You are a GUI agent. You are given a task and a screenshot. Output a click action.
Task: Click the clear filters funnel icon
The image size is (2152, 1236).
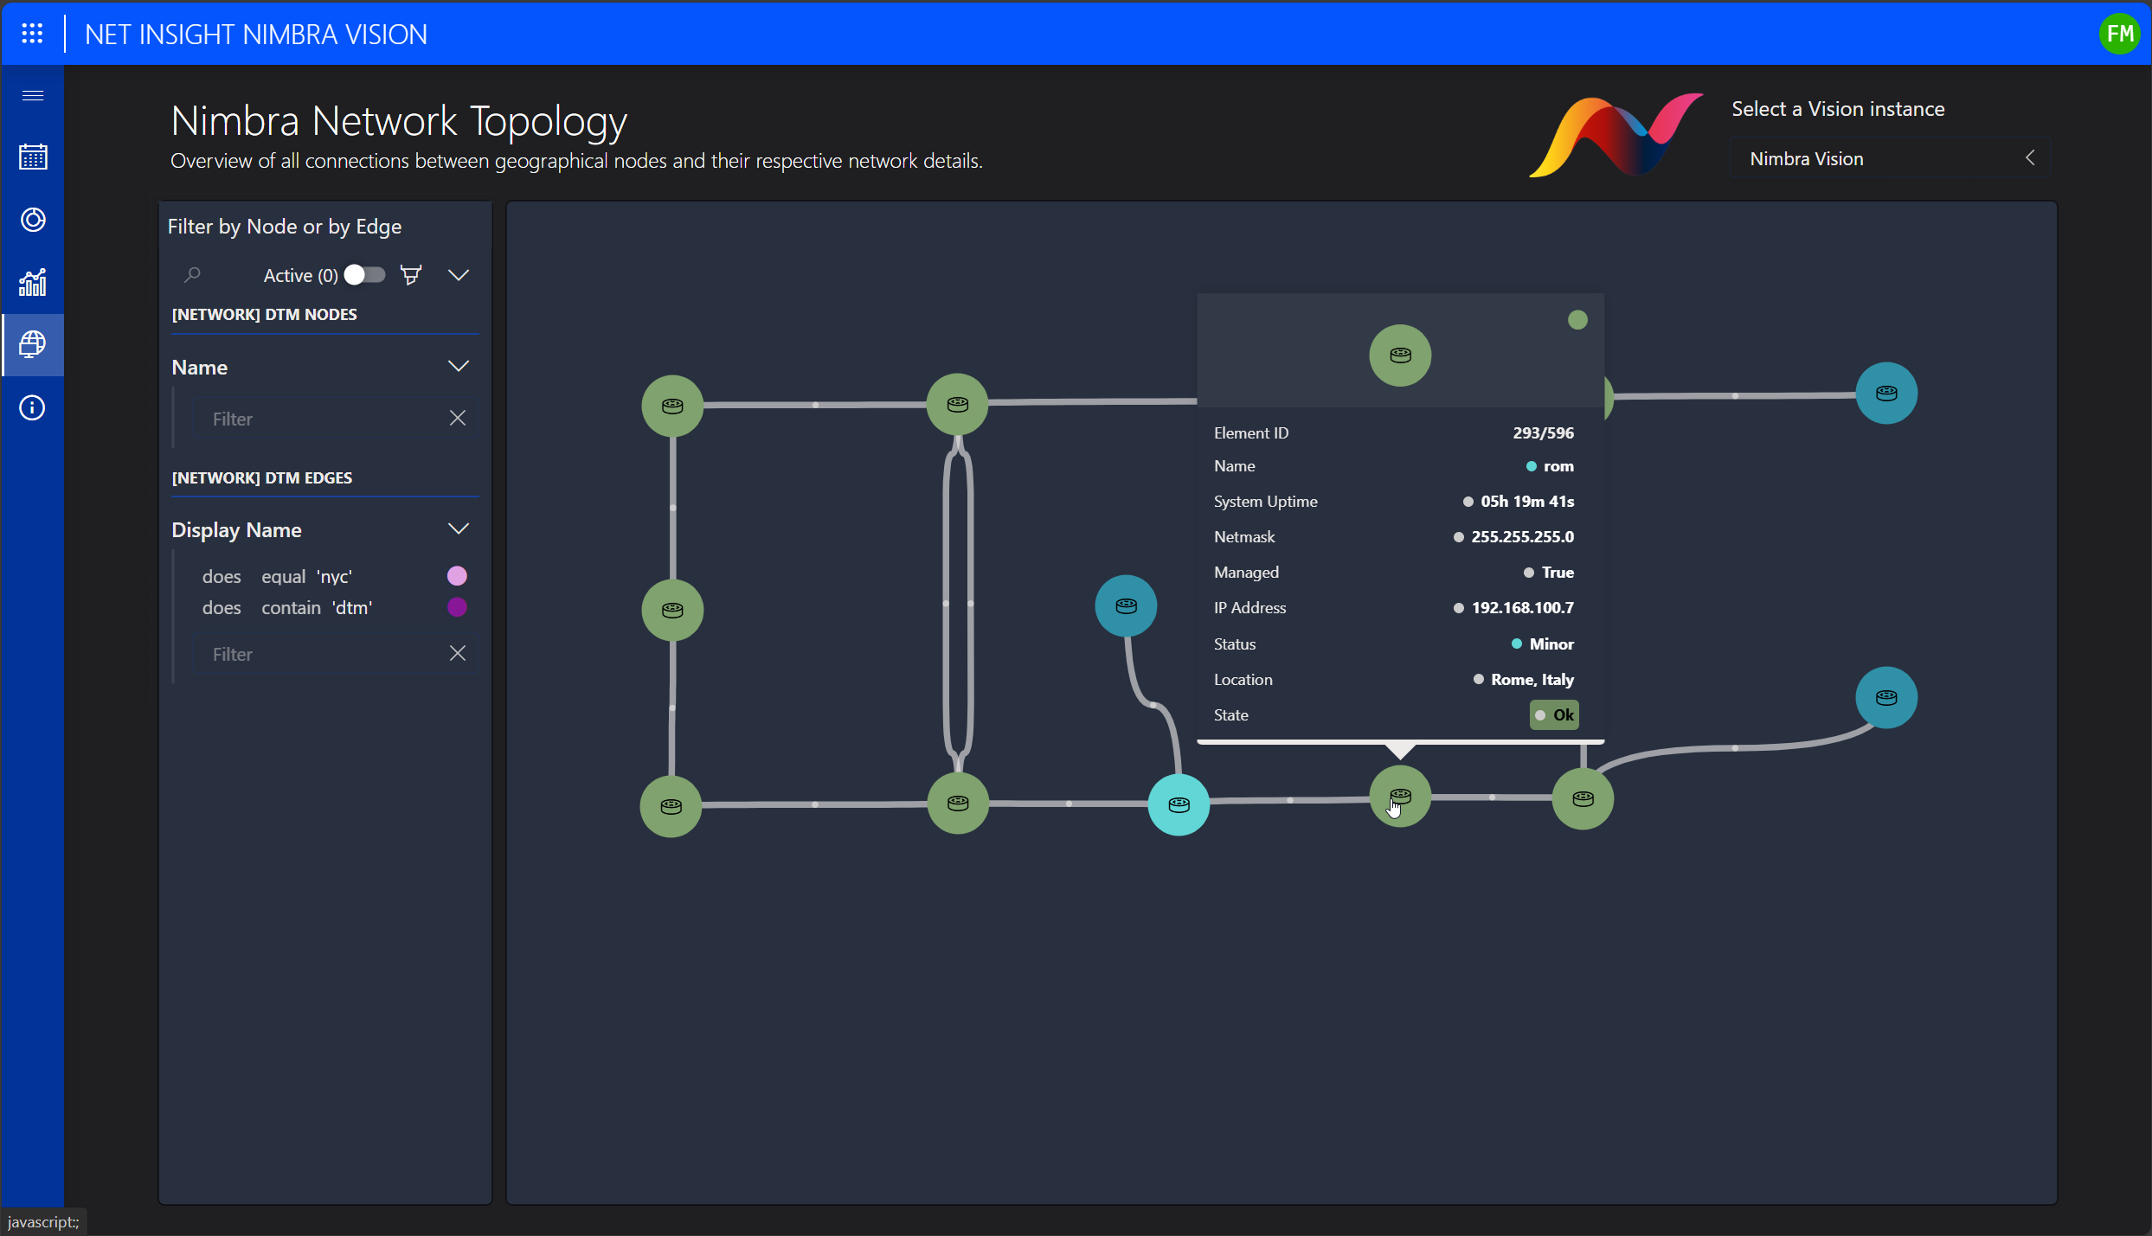pyautogui.click(x=411, y=275)
